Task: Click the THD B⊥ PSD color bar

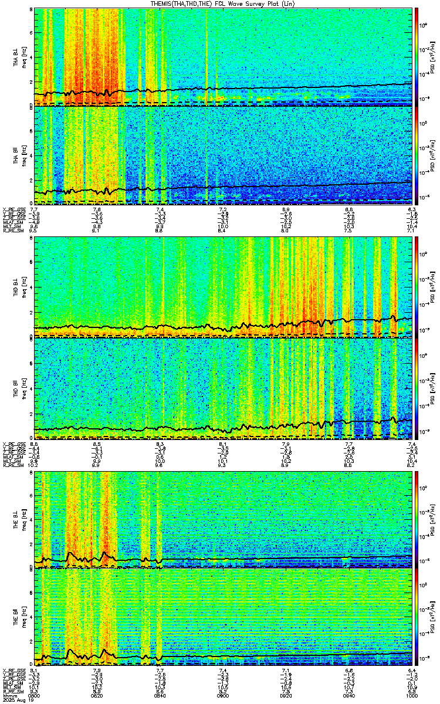Action: click(417, 287)
